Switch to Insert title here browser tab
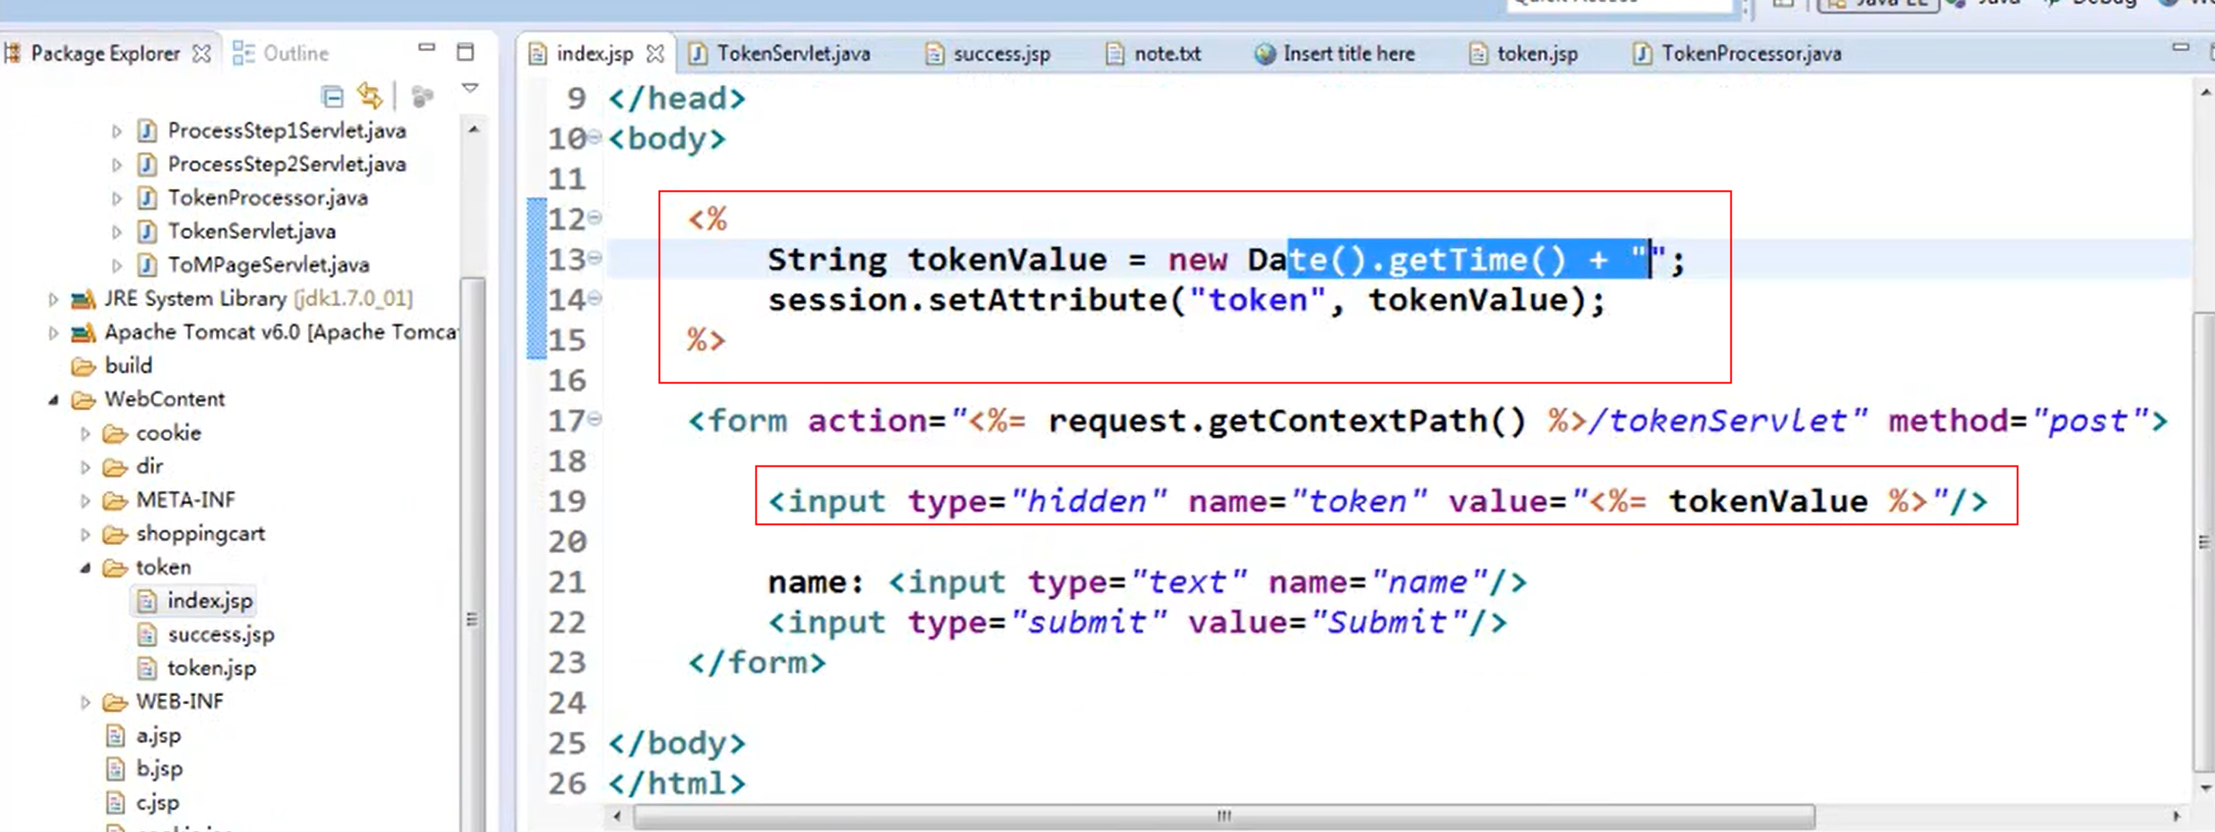The height and width of the screenshot is (832, 2215). point(1335,54)
